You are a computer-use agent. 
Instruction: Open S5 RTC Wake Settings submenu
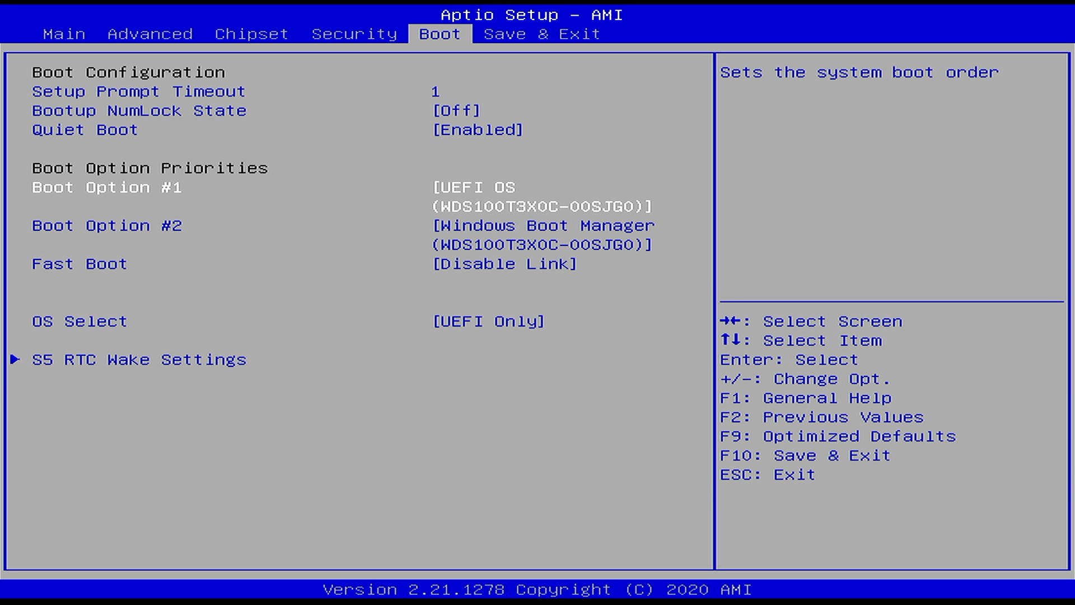pyautogui.click(x=139, y=360)
